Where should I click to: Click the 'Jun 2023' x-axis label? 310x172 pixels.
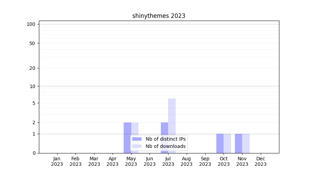[x=149, y=161]
